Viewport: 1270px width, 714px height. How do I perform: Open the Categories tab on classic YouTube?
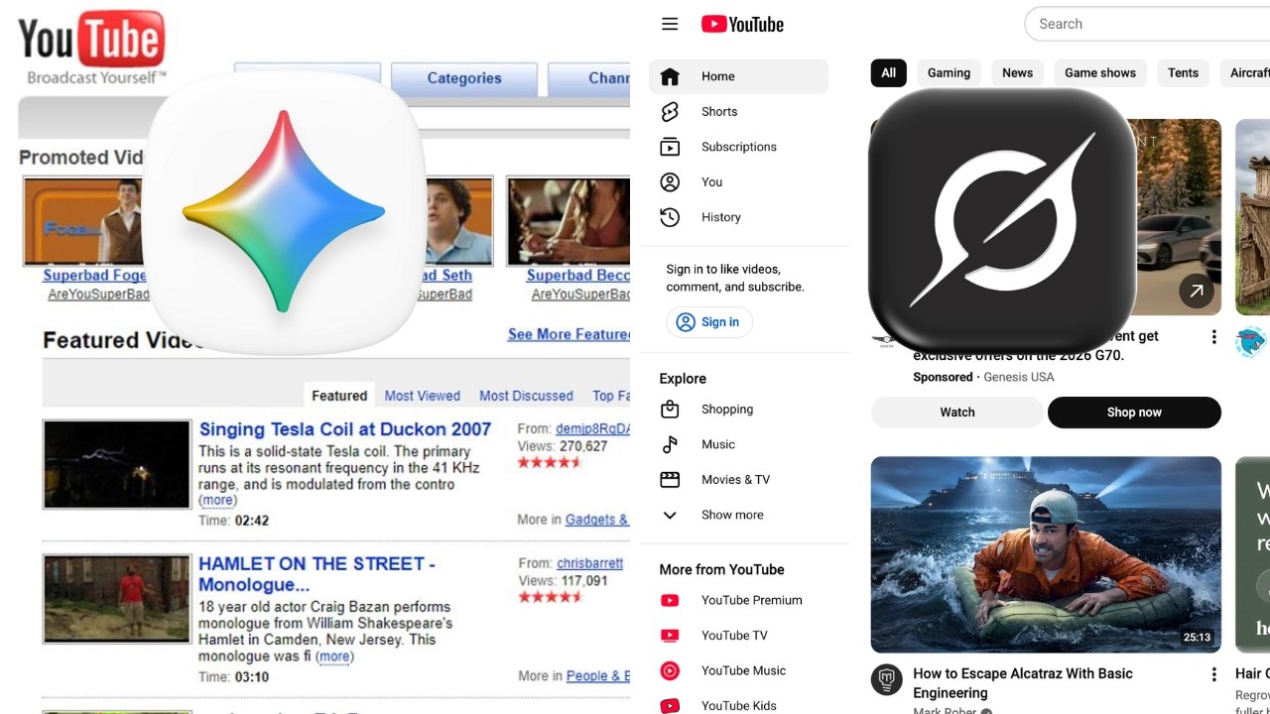[464, 78]
